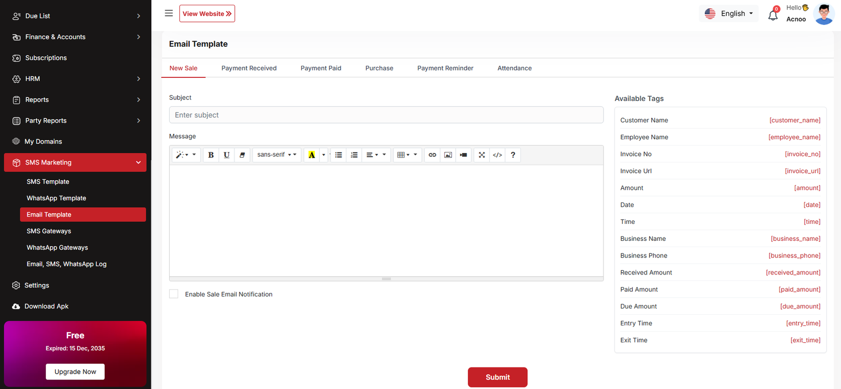This screenshot has height=389, width=841.
Task: Switch to the Payment Received tab
Action: [249, 68]
